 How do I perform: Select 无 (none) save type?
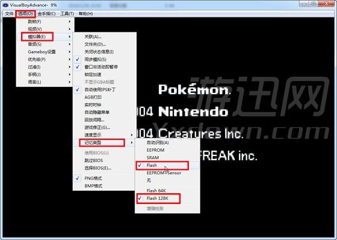167,181
